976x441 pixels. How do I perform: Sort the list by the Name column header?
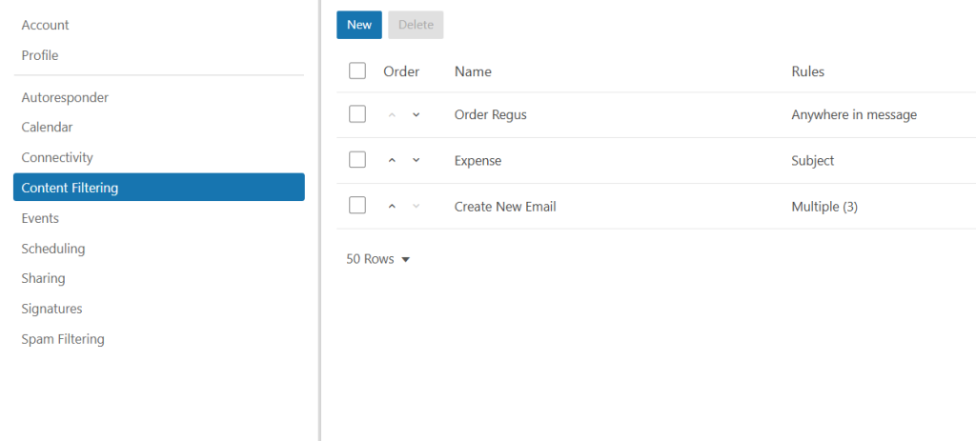(x=473, y=71)
